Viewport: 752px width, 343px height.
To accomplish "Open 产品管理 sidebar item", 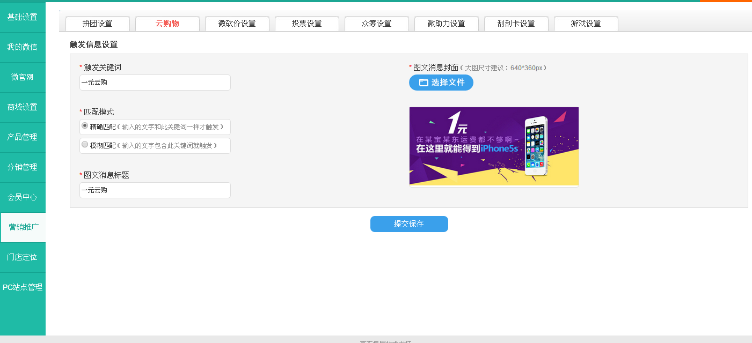I will point(23,137).
